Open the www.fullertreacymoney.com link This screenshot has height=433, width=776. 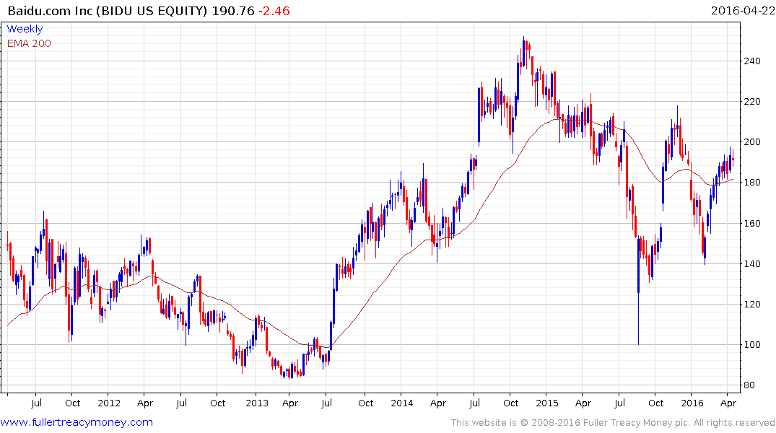(x=77, y=422)
